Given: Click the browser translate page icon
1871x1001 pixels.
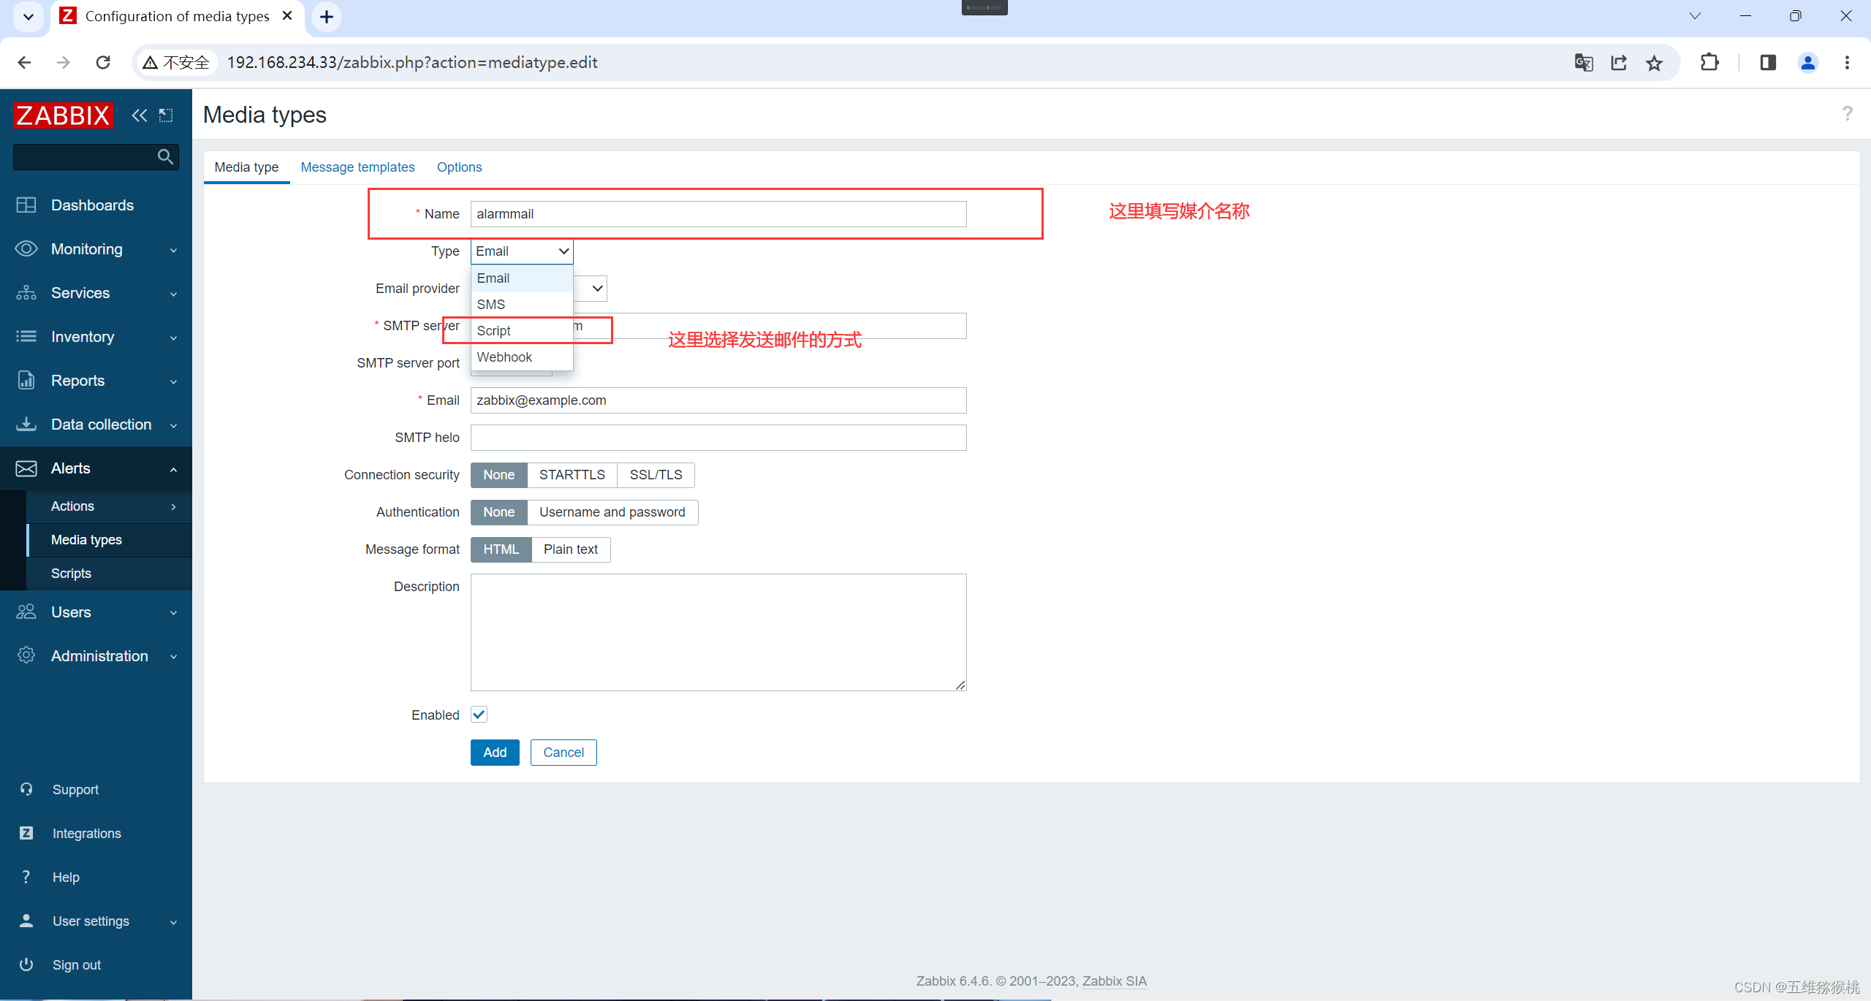Looking at the screenshot, I should click(1583, 63).
